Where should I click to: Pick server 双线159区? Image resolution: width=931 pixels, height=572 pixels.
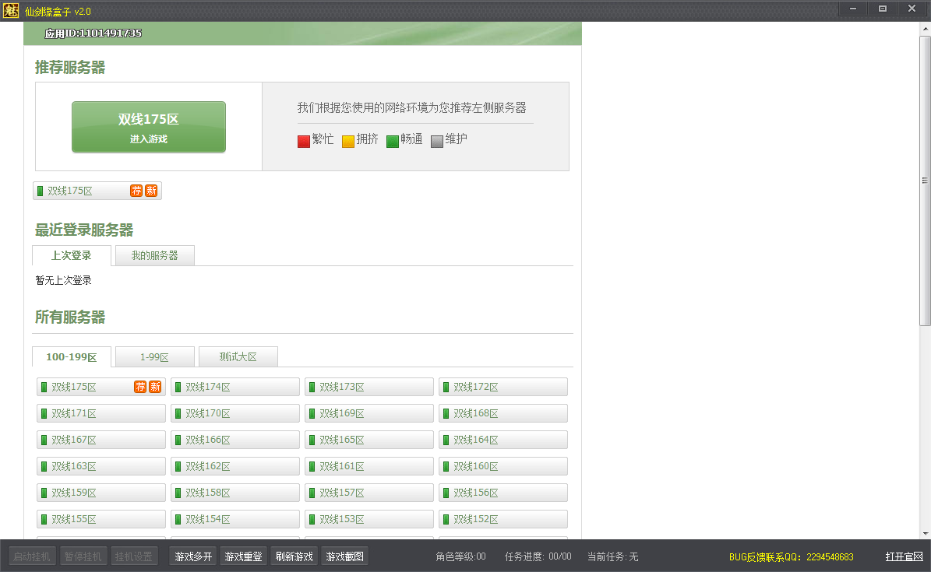(x=101, y=493)
